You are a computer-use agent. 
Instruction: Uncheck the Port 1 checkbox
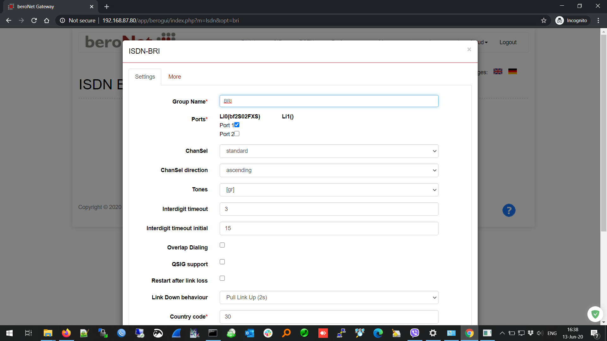[x=237, y=125]
